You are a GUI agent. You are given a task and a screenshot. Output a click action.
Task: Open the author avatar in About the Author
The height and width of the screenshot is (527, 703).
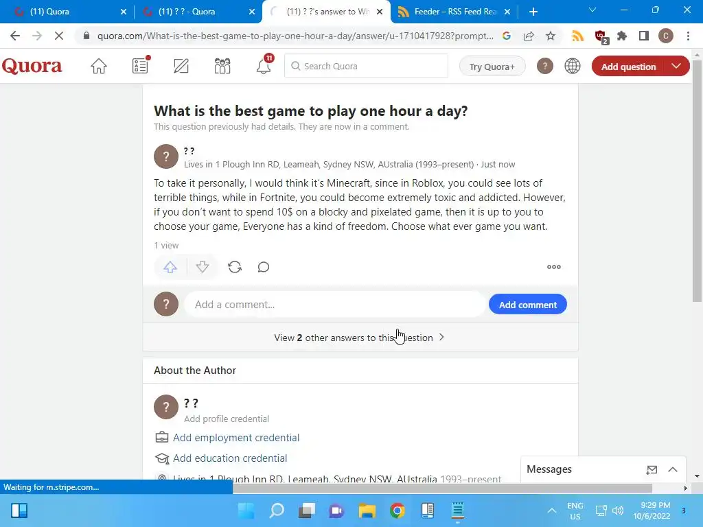[166, 407]
